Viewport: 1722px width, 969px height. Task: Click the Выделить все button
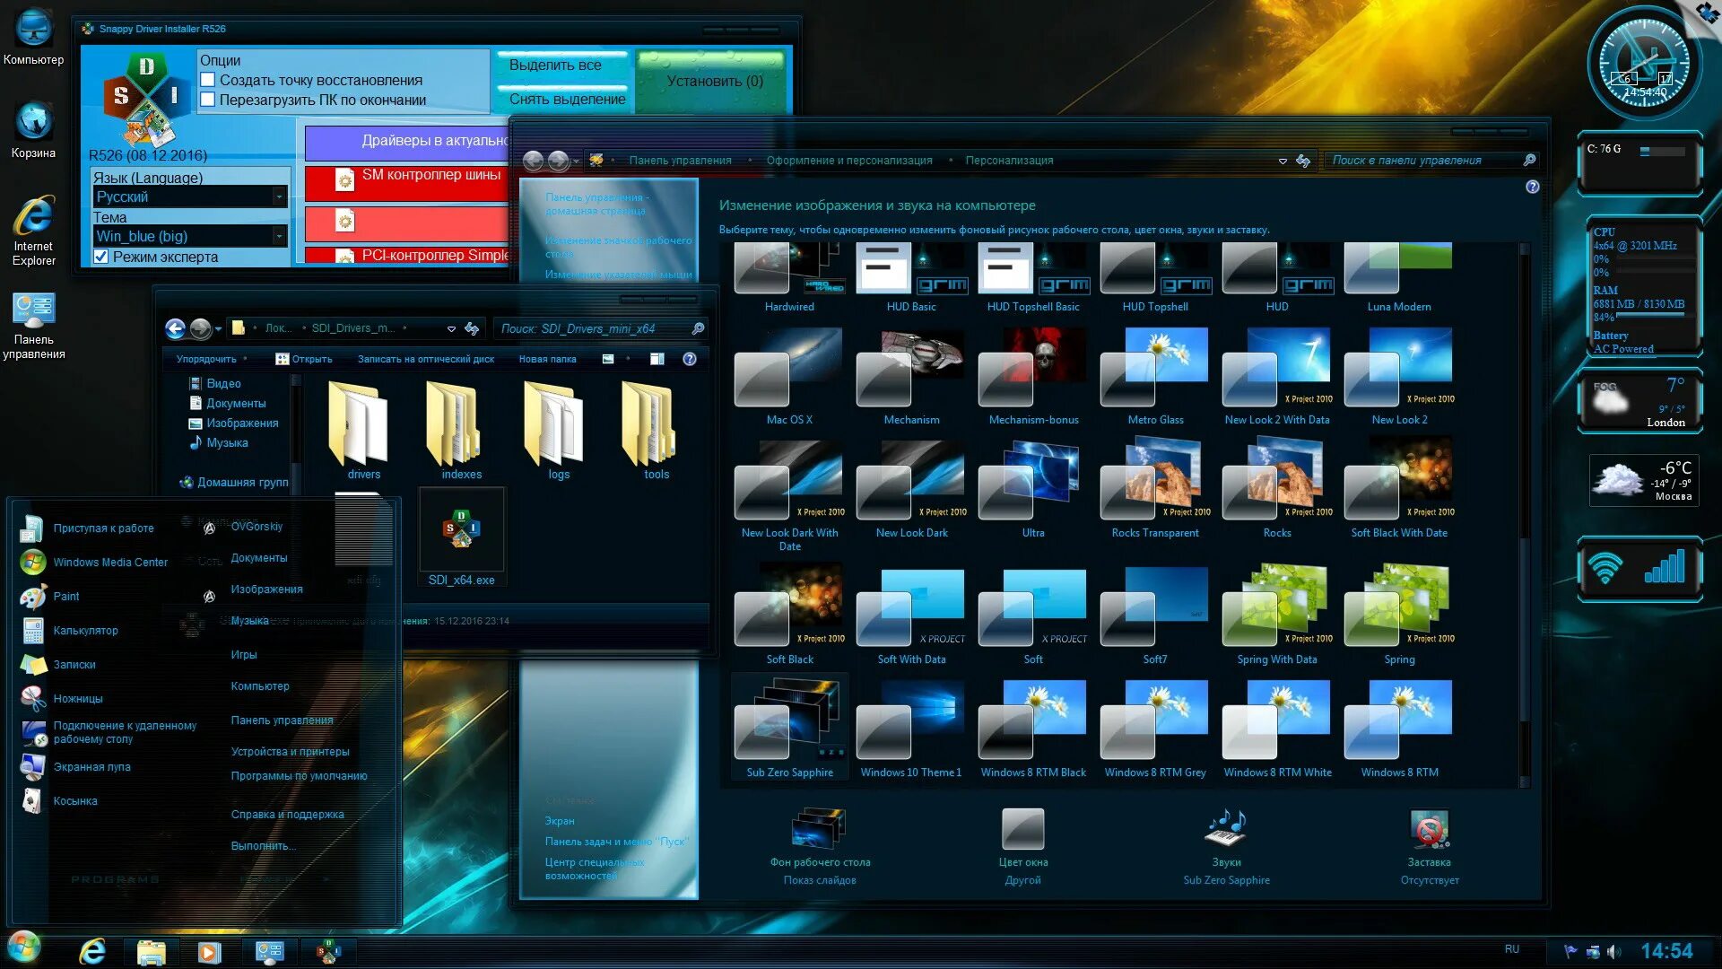pyautogui.click(x=555, y=65)
